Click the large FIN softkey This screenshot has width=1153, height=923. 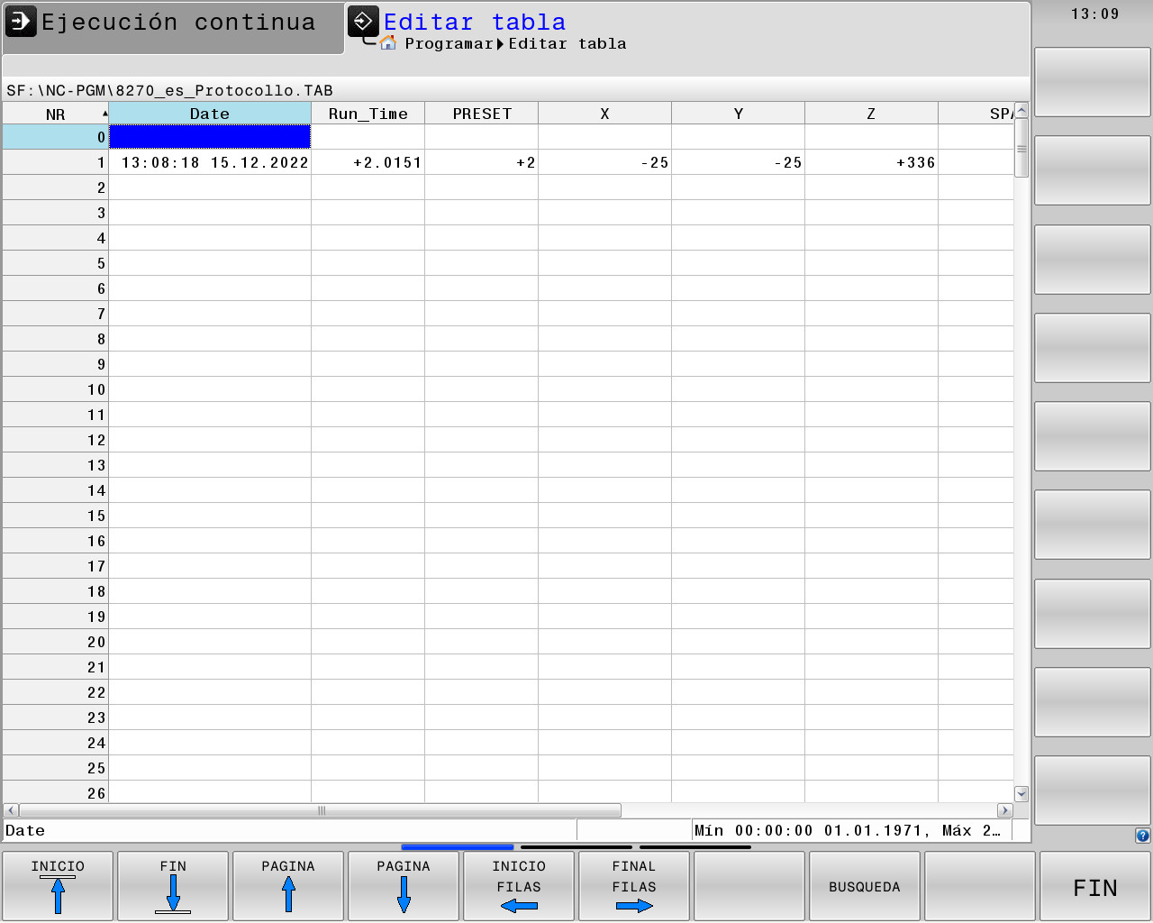[x=1095, y=886]
